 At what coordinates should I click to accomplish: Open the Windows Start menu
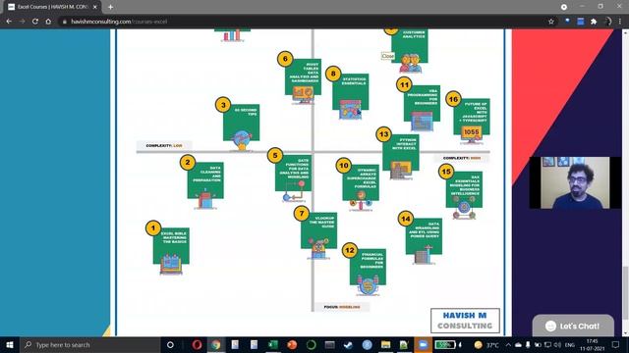point(10,344)
